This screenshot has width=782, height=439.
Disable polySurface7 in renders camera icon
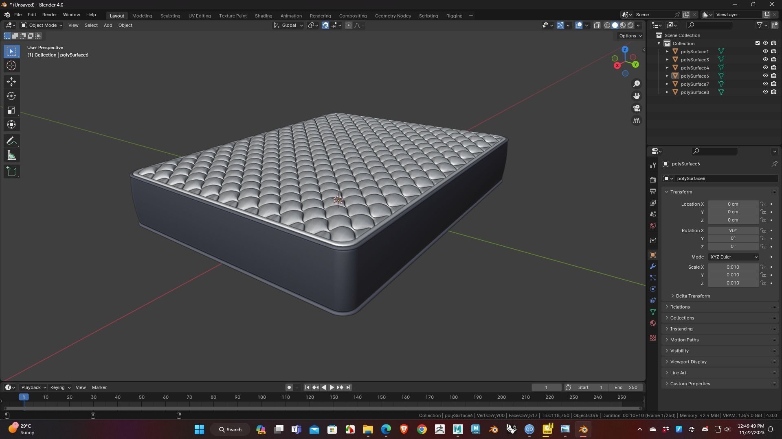(773, 84)
